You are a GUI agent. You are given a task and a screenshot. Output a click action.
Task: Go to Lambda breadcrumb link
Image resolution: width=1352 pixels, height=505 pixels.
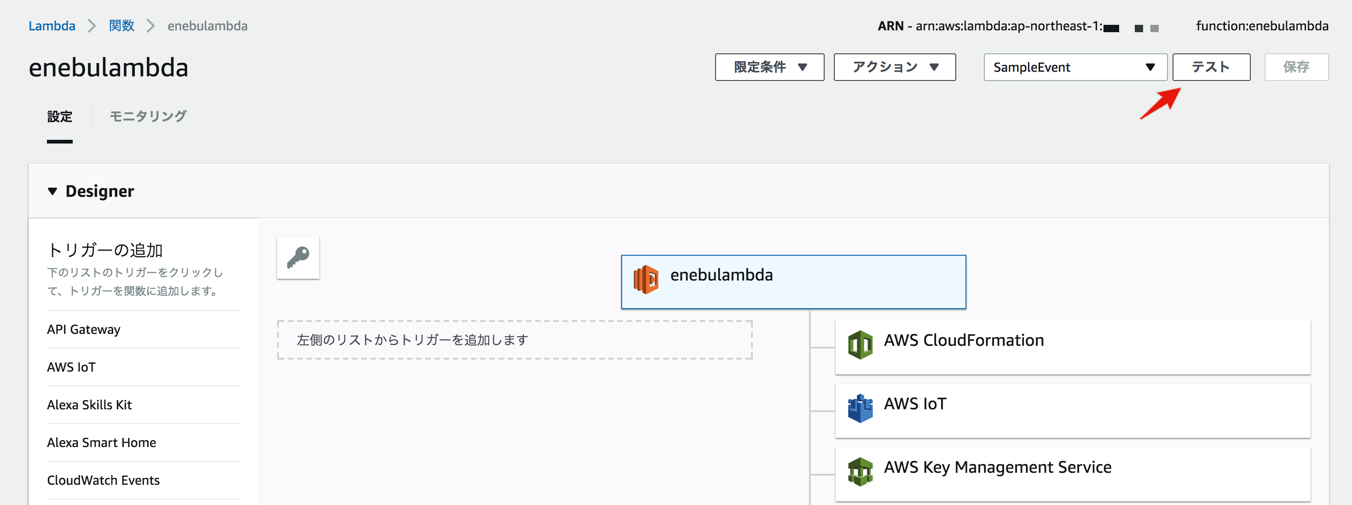[x=52, y=26]
